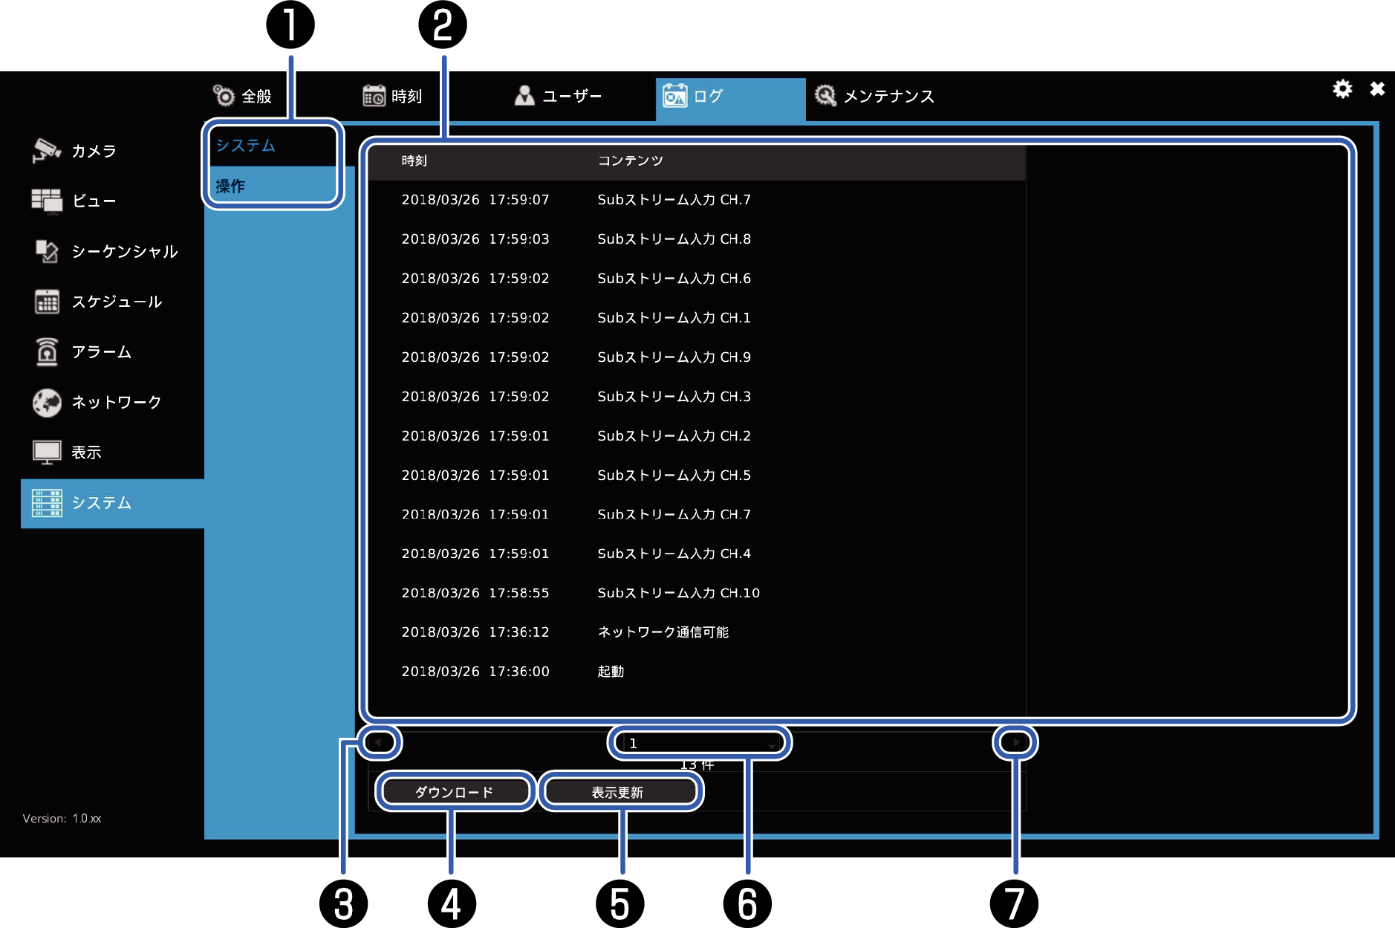The height and width of the screenshot is (928, 1395).
Task: Click the ダウンロード button
Action: pos(455,792)
